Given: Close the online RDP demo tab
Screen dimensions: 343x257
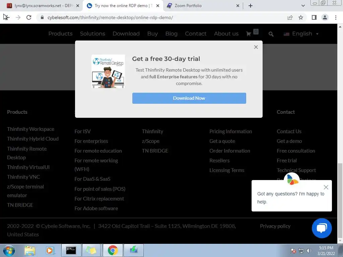Looking at the screenshot, I should click(x=158, y=6).
